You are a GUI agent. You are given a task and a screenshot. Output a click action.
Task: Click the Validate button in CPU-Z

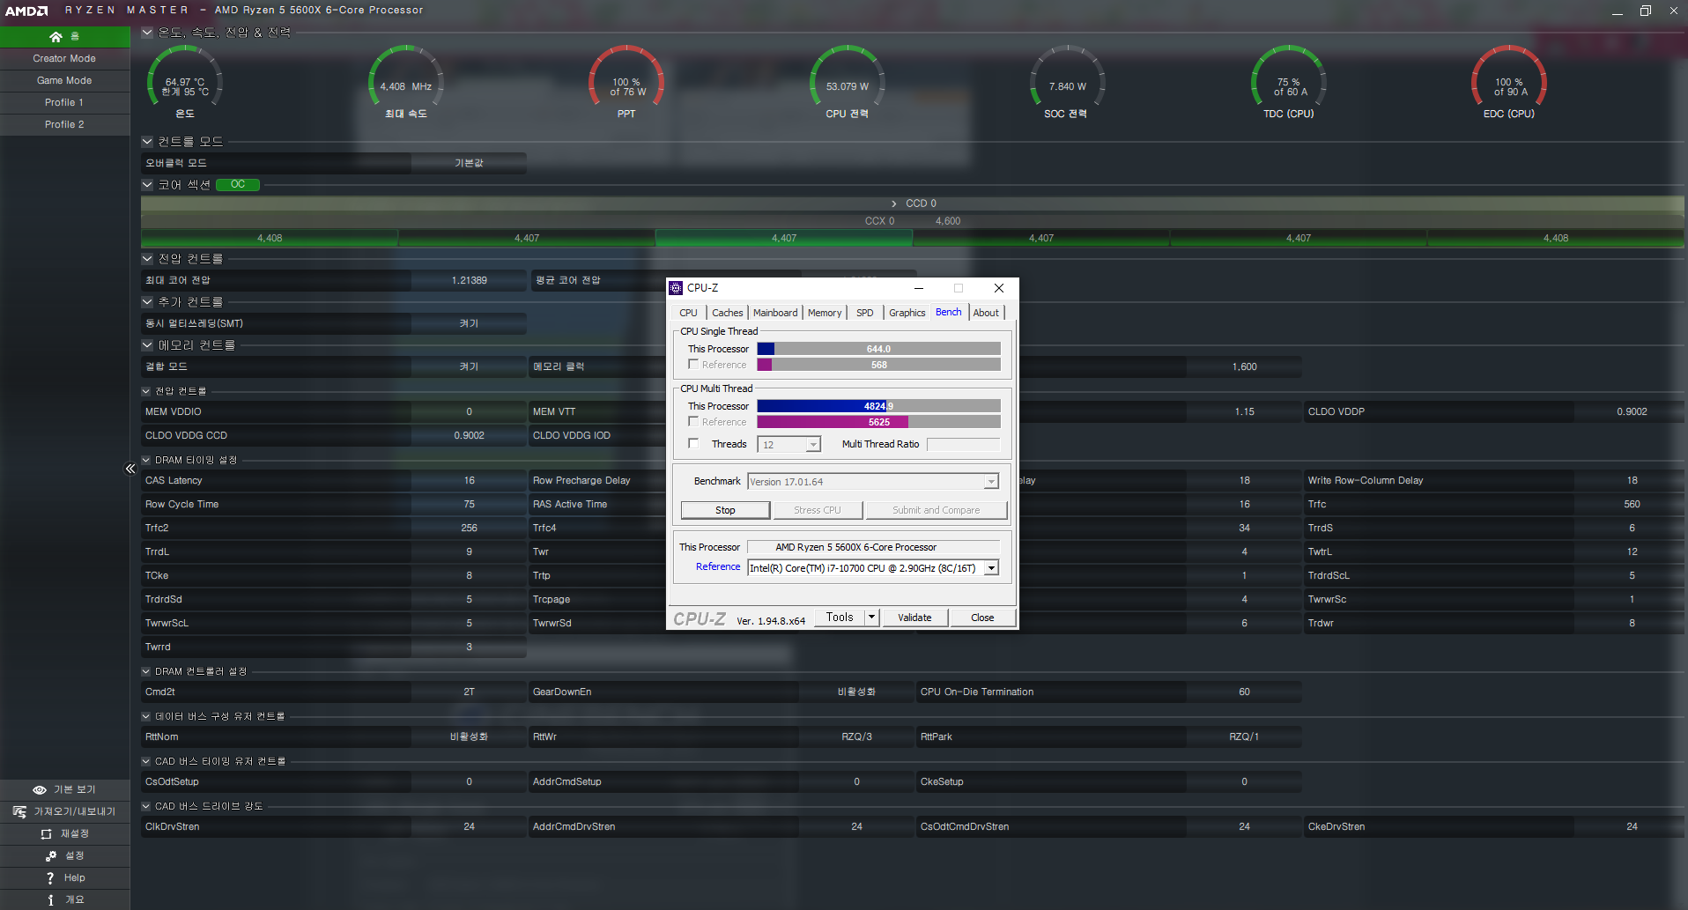click(x=914, y=618)
